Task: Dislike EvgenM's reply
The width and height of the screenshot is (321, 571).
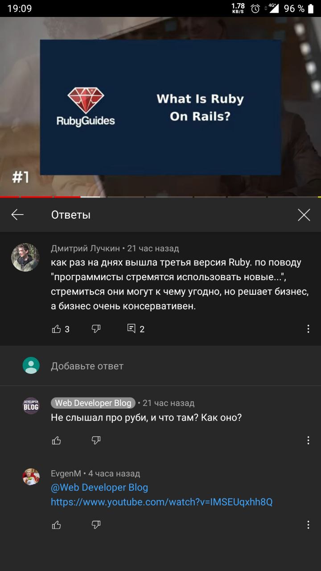Action: point(96,525)
